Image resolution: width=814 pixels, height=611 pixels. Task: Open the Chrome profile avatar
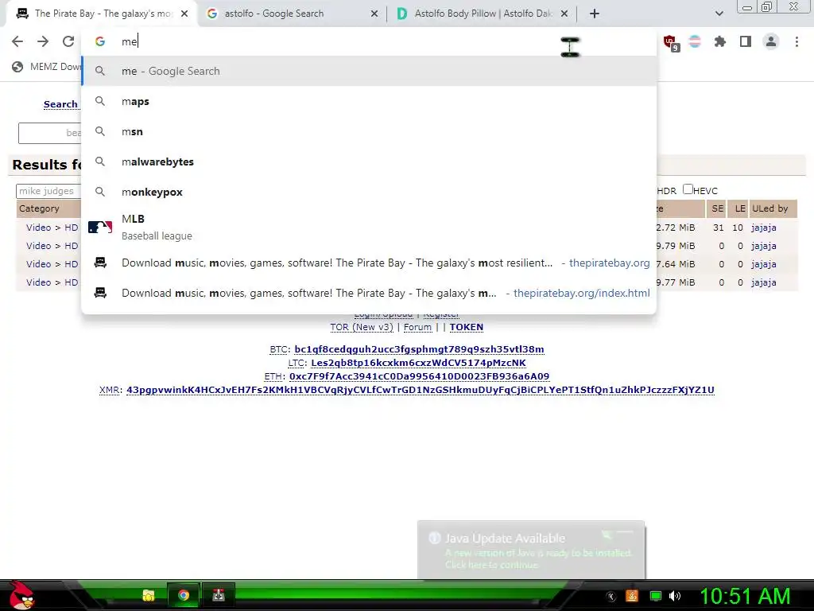tap(771, 41)
